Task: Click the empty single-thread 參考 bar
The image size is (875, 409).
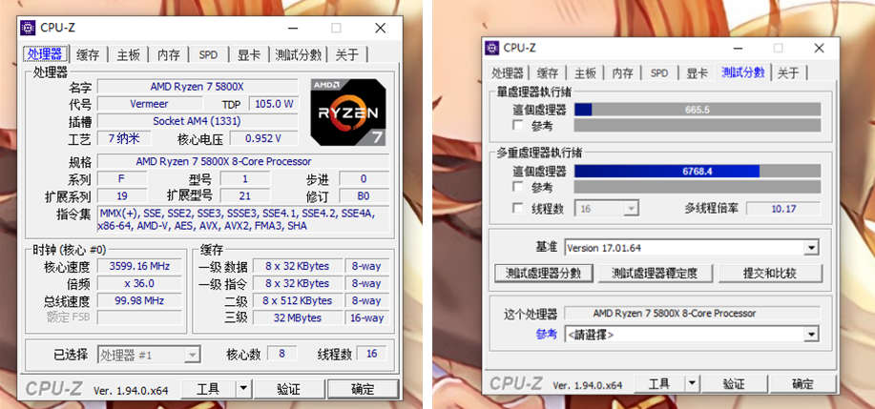Action: coord(697,126)
